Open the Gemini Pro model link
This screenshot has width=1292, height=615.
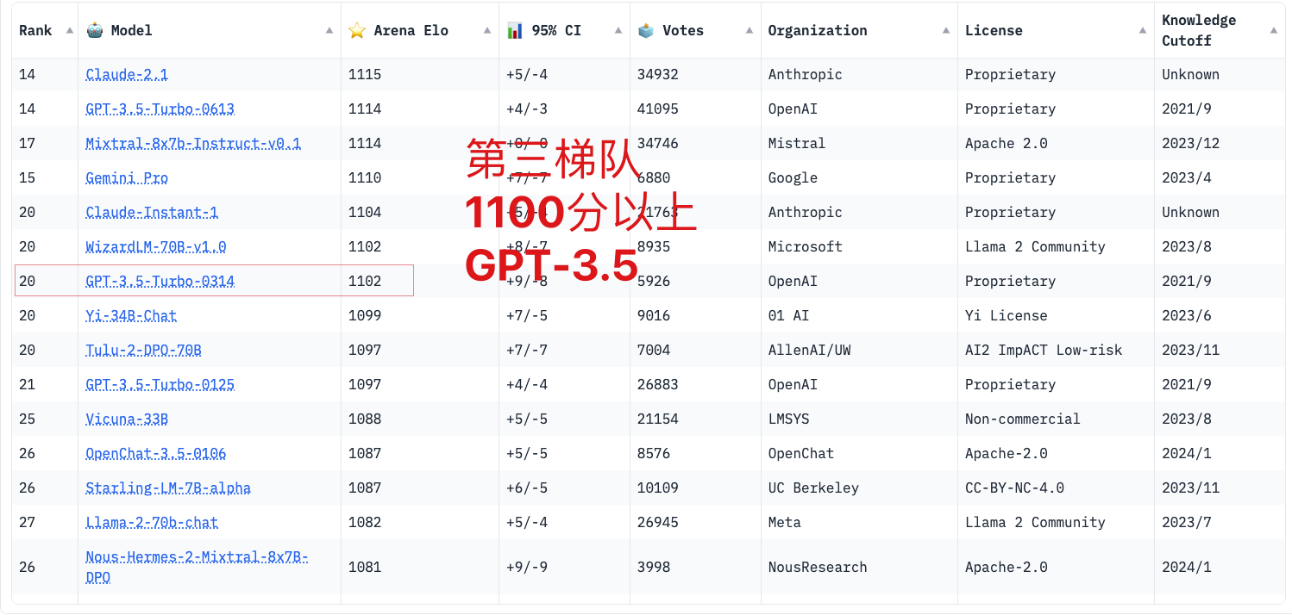[127, 177]
